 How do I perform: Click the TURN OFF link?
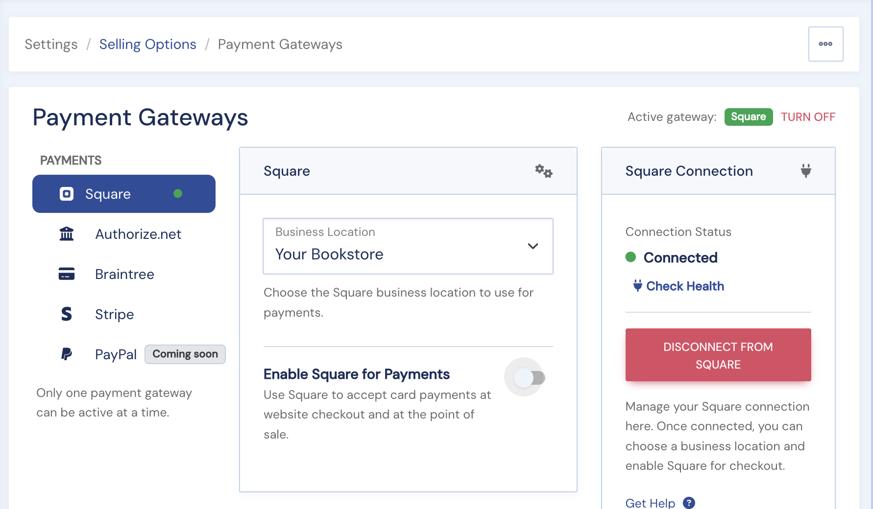(808, 117)
